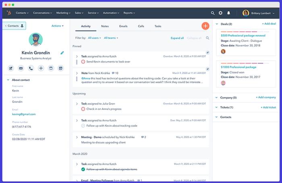Mark 'Check in on Anna's progress' complete
282x183 pixels.
tap(83, 109)
